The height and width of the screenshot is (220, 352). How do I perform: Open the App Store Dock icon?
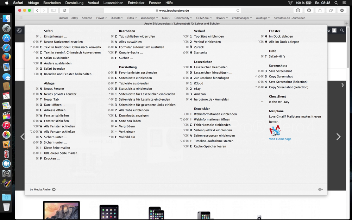click(6, 38)
